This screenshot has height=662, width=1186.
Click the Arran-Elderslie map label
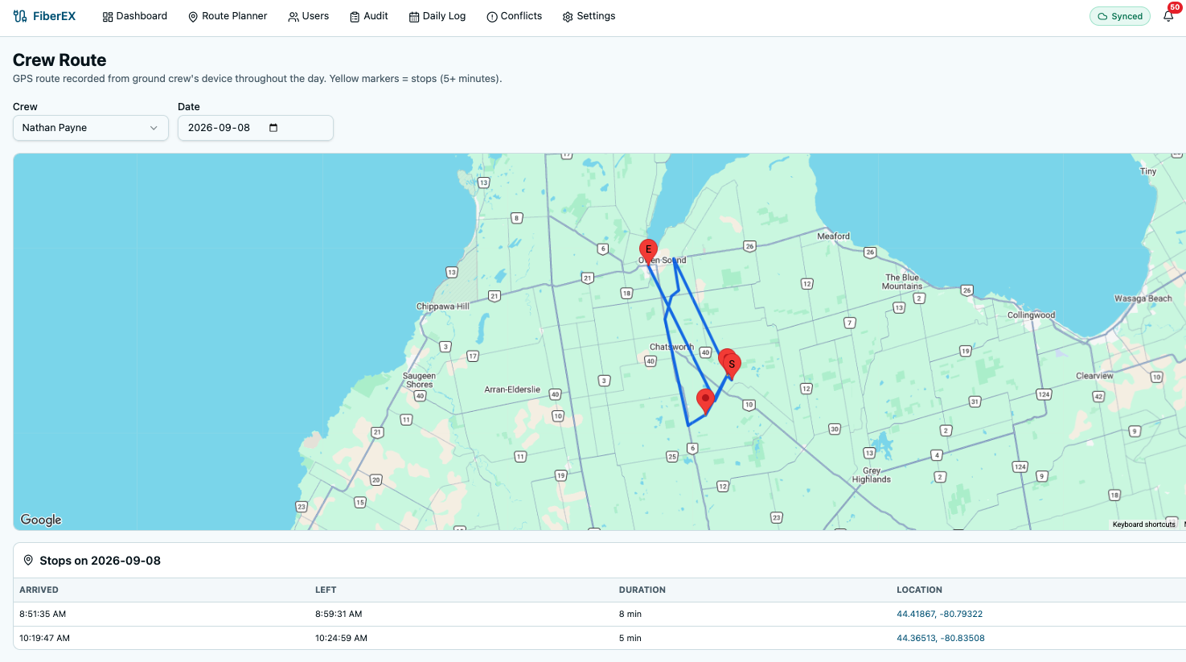point(512,389)
